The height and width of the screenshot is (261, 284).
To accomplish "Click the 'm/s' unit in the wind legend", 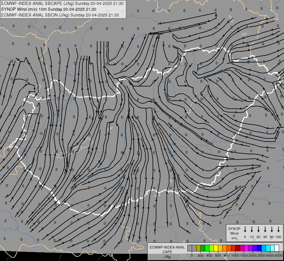I will click(x=234, y=238).
